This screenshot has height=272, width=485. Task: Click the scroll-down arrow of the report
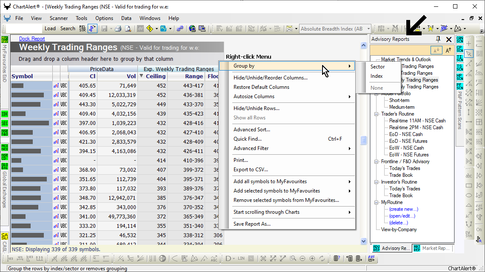(x=363, y=241)
